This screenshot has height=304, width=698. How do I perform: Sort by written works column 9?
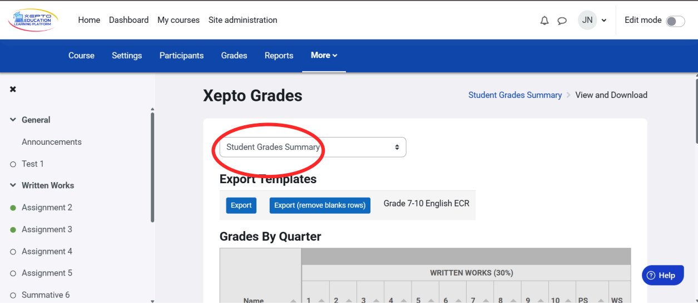coord(540,301)
